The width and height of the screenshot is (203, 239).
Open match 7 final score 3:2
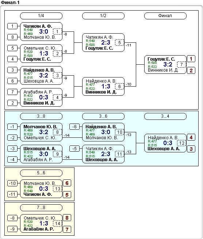coord(168,64)
